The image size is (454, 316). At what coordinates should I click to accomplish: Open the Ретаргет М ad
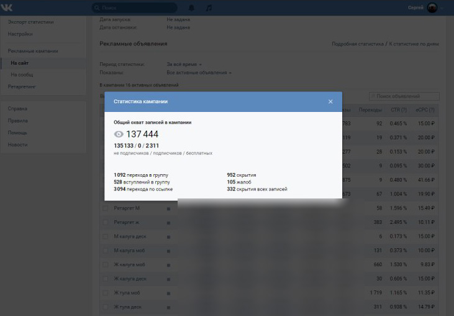[x=127, y=208]
